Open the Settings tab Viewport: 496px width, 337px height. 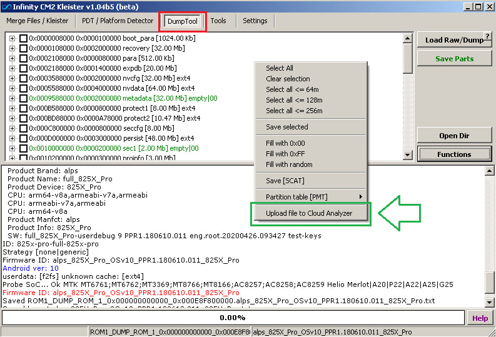255,21
